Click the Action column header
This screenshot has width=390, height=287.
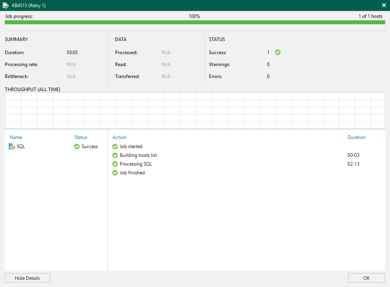click(x=119, y=137)
